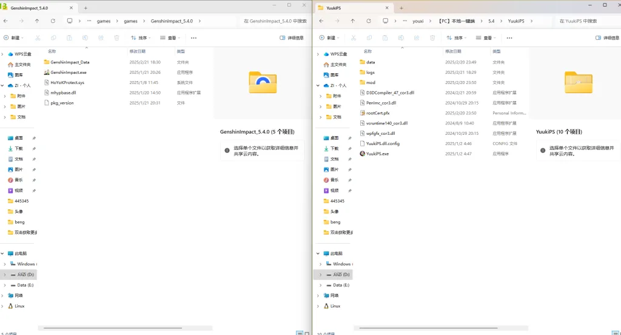The width and height of the screenshot is (621, 335).
Task: Click youxi breadcrumb in YuukiPS window
Action: pos(418,21)
